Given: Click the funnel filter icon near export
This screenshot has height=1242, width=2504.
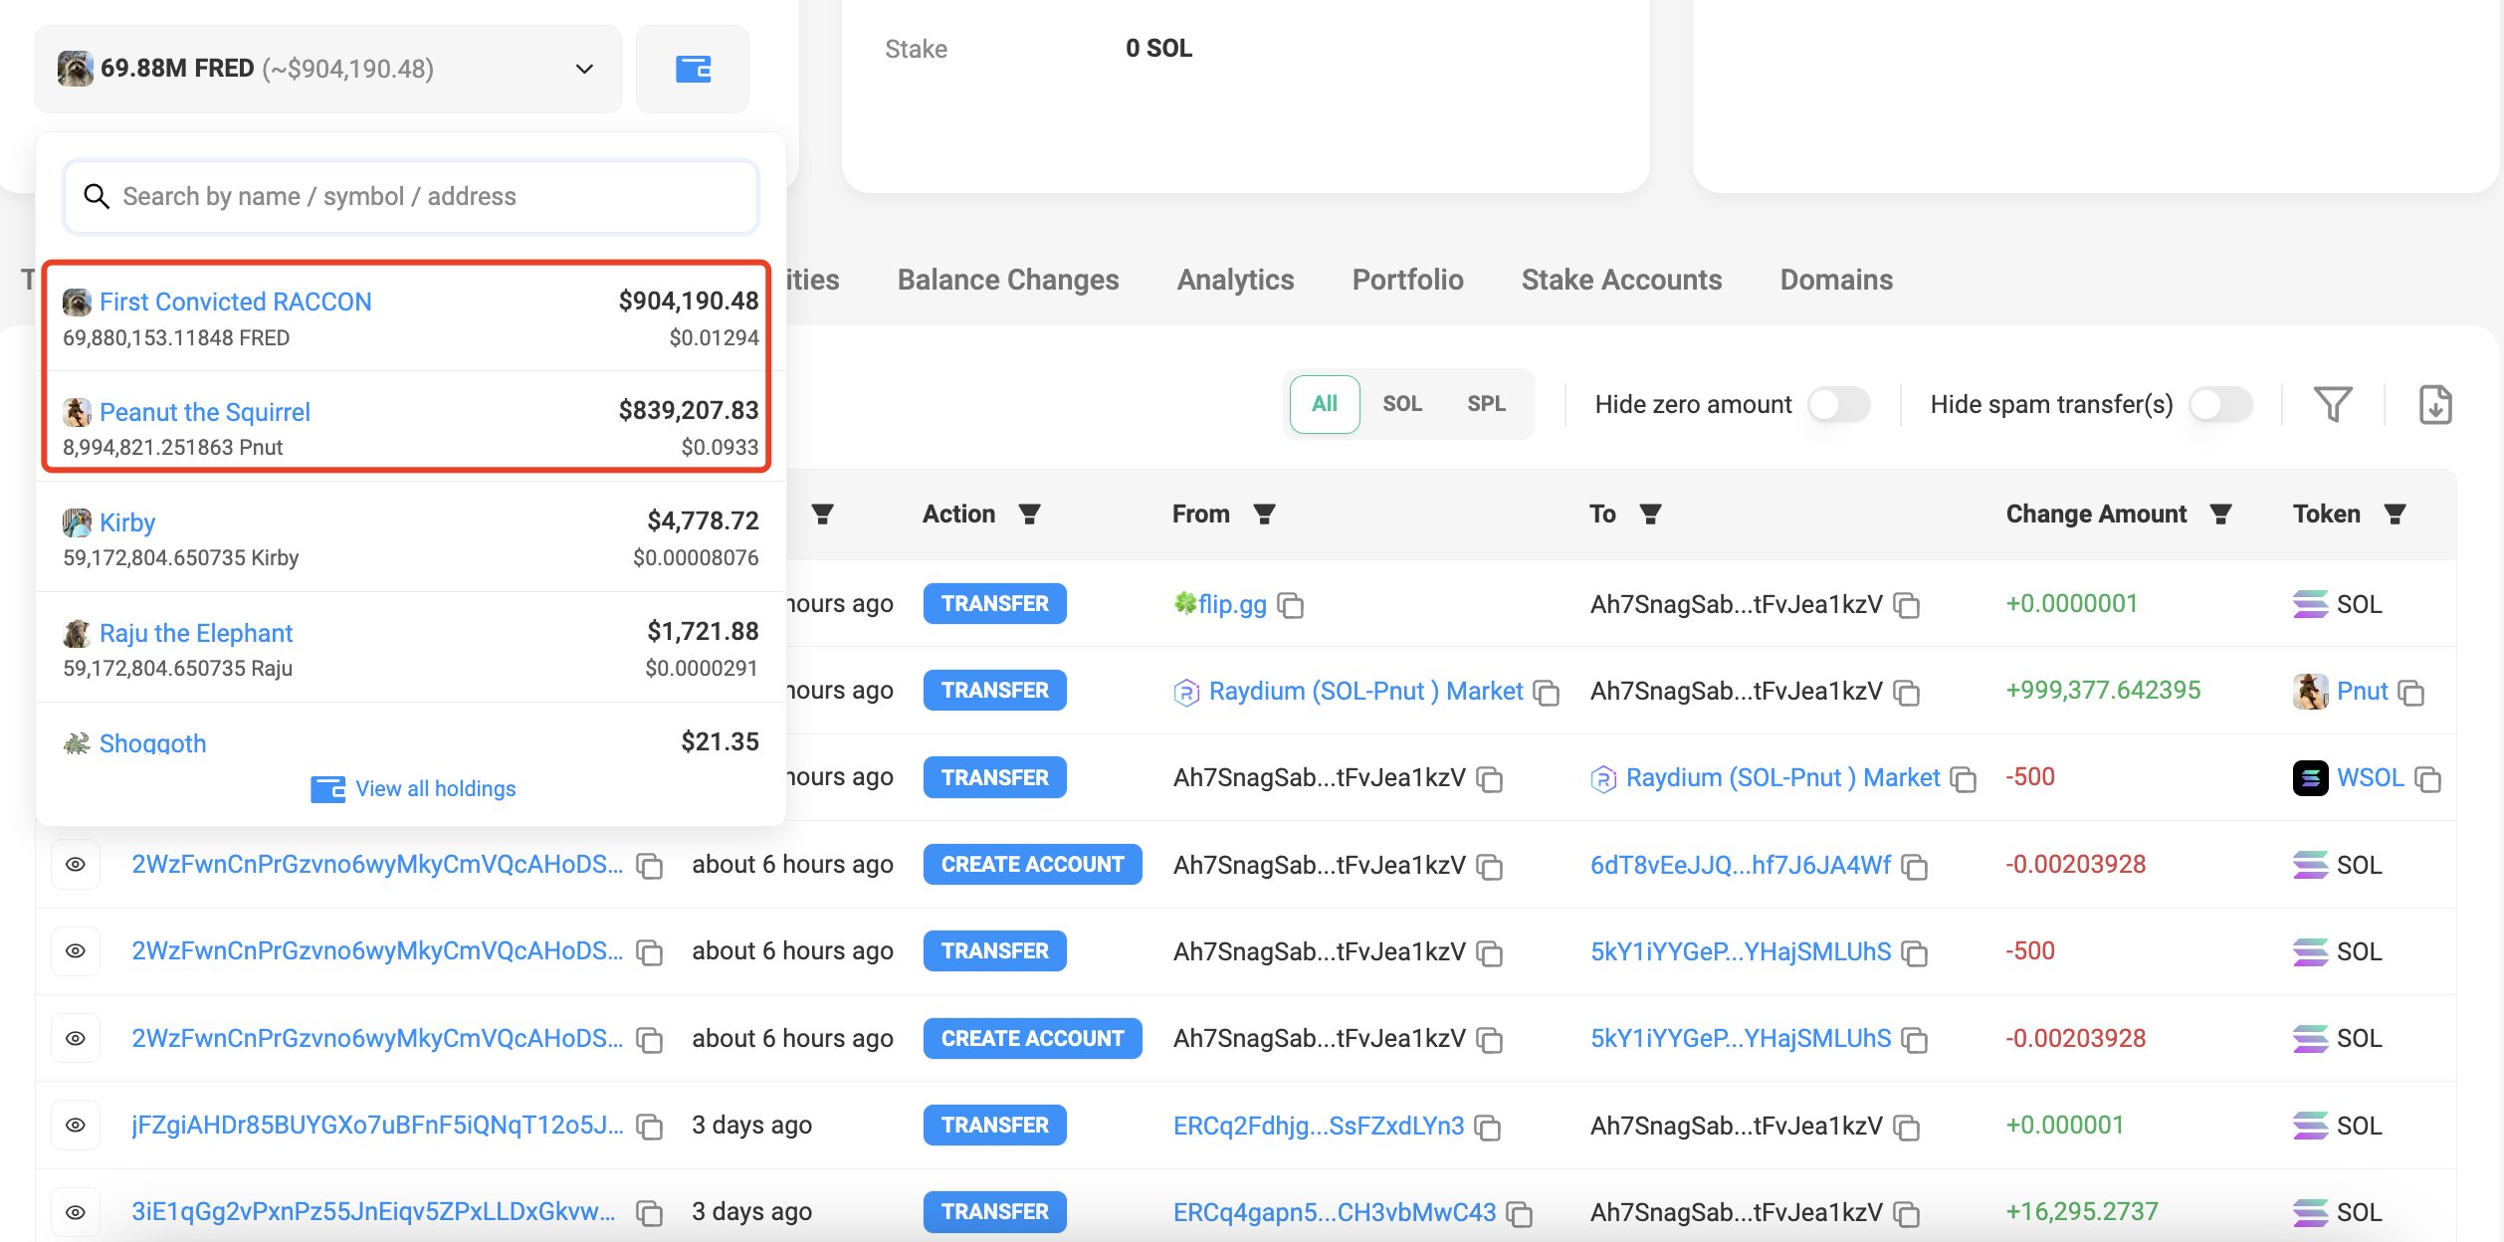Looking at the screenshot, I should [2332, 404].
